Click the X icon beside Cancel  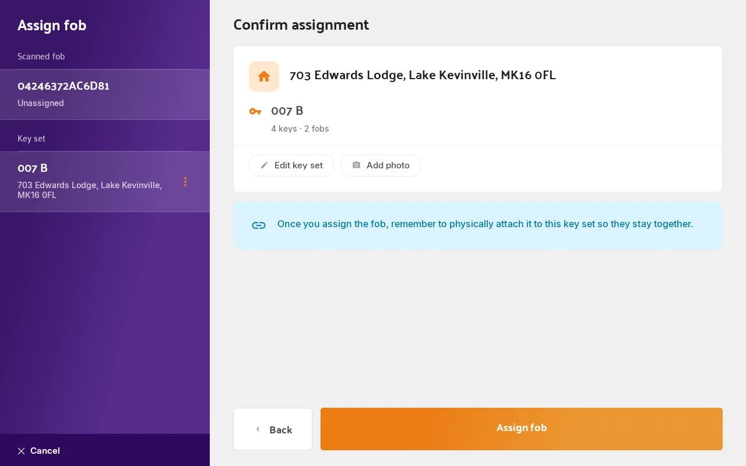(21, 451)
